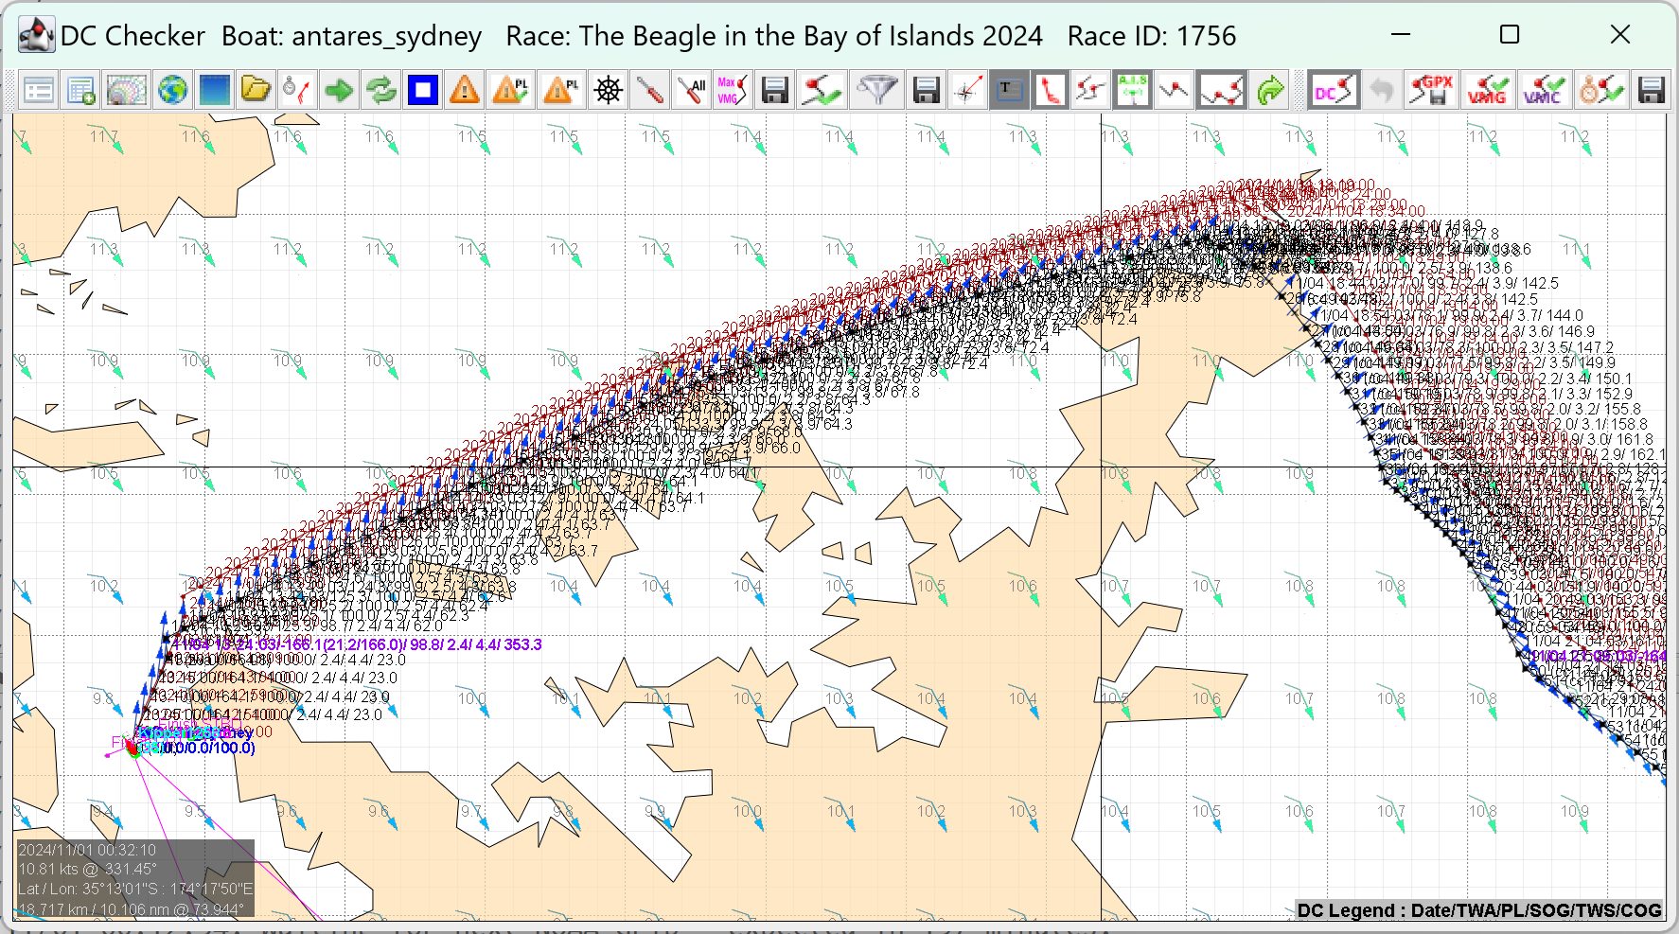Open the list view panel icon
This screenshot has height=934, width=1679.
(x=39, y=91)
